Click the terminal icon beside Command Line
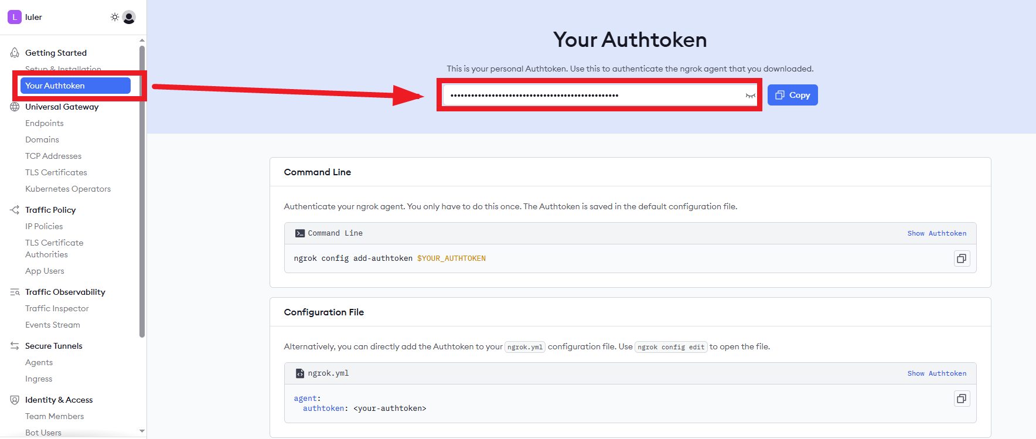Screen dimensions: 1036x439 [x=300, y=233]
